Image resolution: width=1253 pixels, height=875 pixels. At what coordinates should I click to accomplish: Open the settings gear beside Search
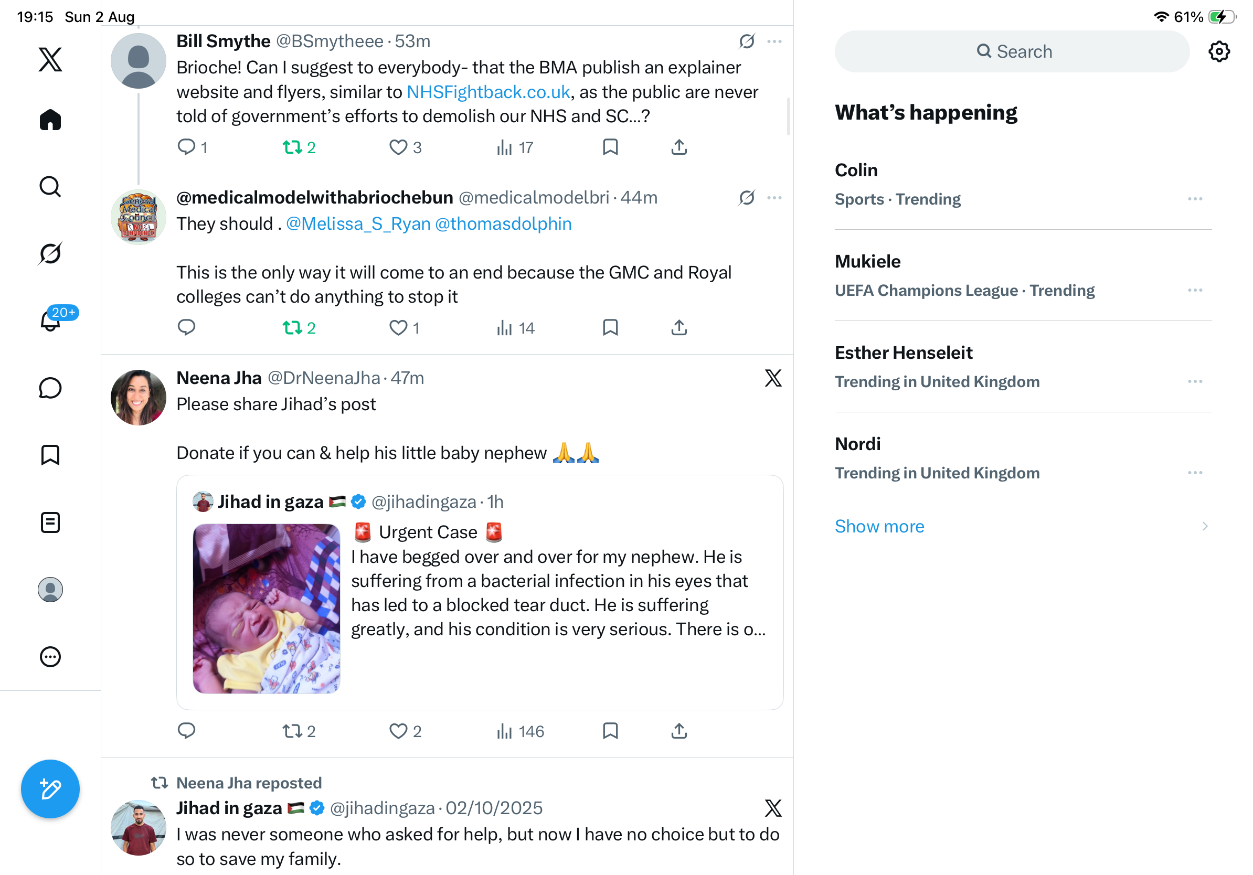1218,51
